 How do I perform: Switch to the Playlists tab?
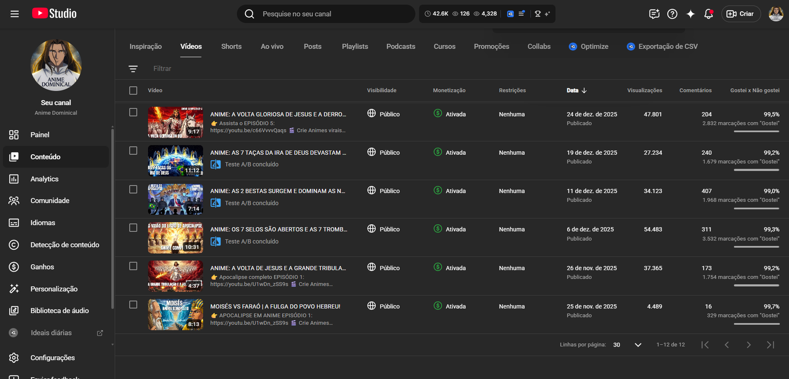tap(355, 46)
